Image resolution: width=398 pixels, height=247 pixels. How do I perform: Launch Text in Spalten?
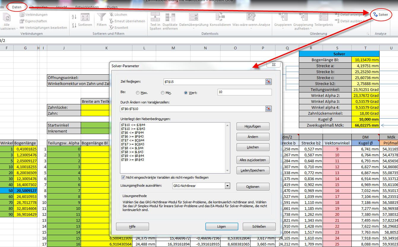click(155, 21)
